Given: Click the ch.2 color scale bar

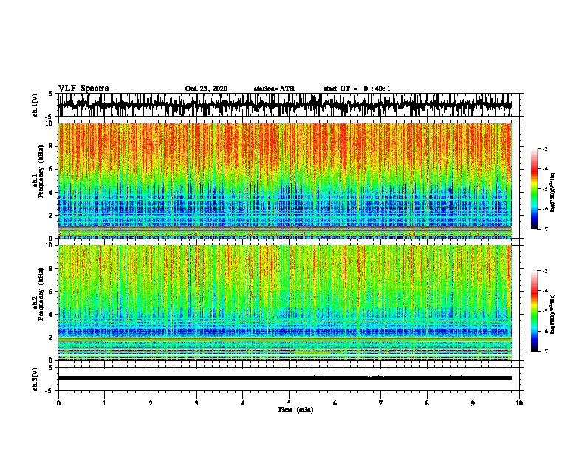Looking at the screenshot, I should pos(535,311).
